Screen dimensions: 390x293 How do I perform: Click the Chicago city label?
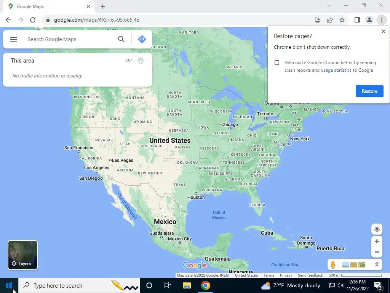click(230, 124)
